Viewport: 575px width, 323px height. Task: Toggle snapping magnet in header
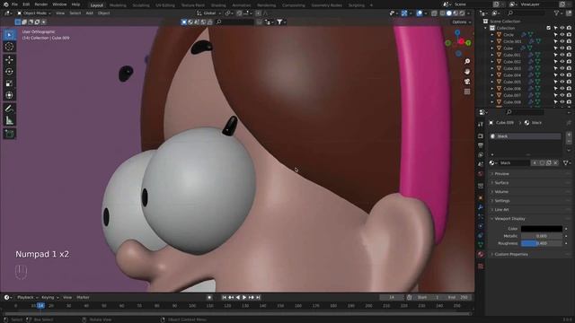click(x=239, y=13)
